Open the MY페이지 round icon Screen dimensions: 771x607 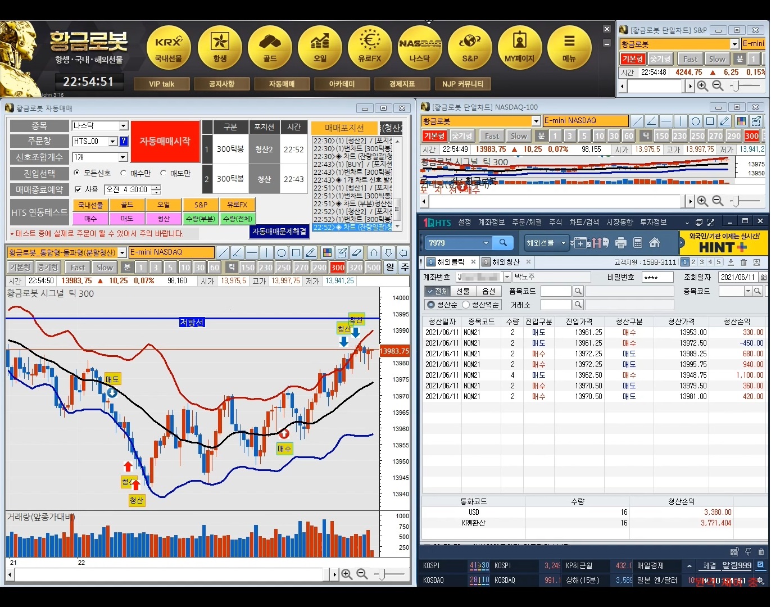pyautogui.click(x=519, y=47)
